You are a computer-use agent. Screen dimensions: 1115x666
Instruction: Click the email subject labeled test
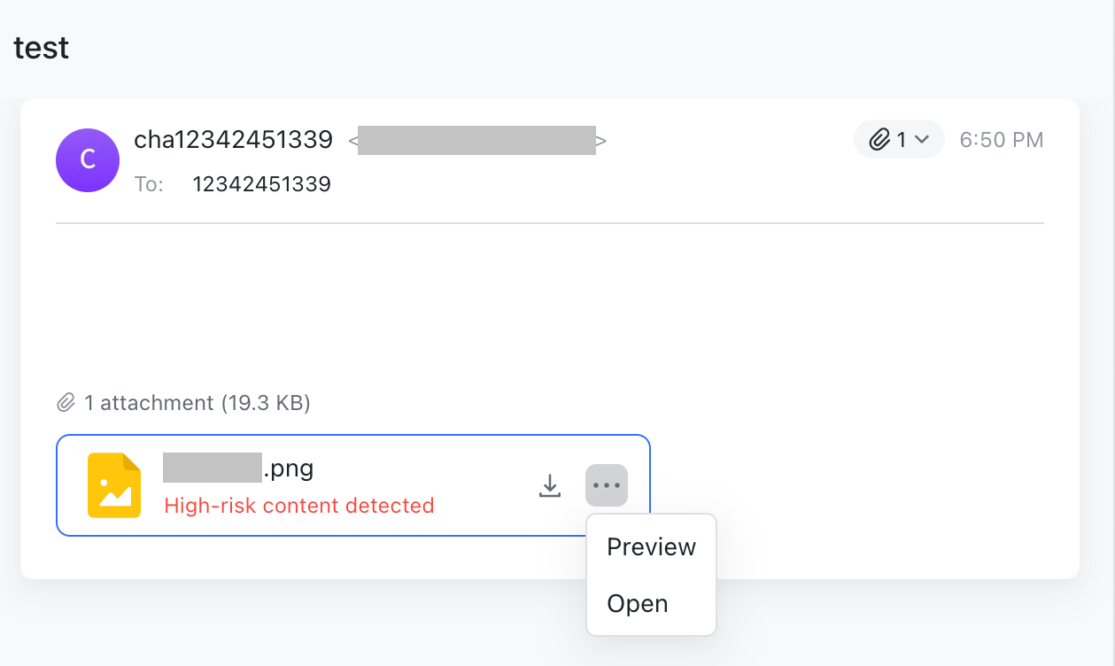click(x=40, y=48)
